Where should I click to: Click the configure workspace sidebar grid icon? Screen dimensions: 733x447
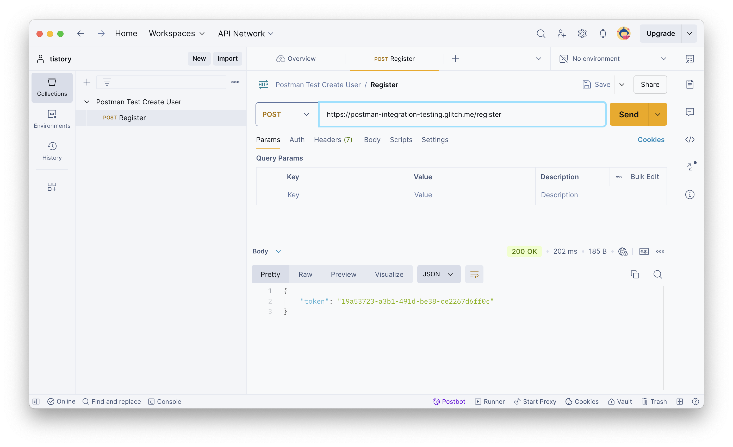click(x=52, y=187)
